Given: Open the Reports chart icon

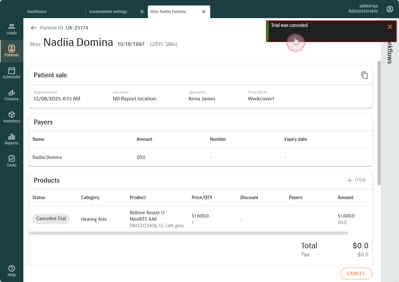Looking at the screenshot, I should point(12,137).
